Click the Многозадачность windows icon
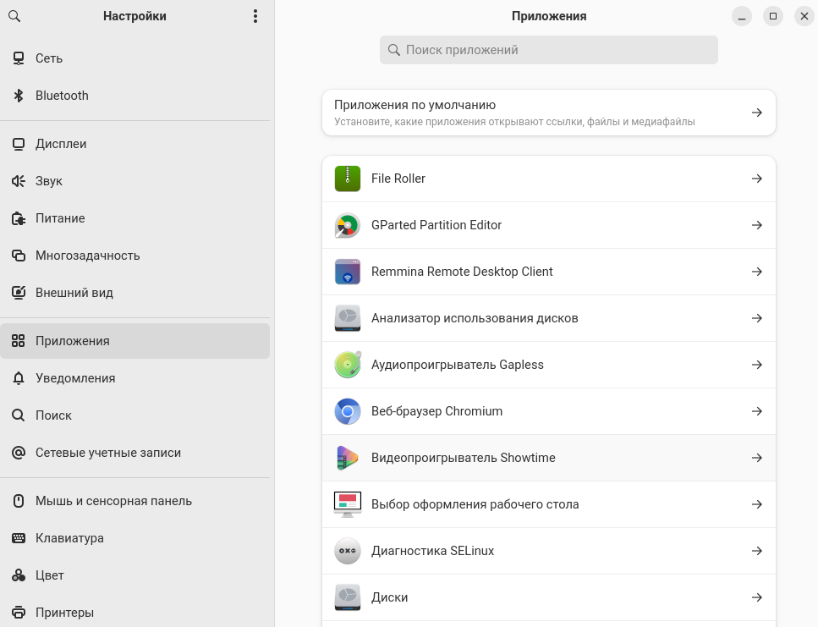 (x=19, y=256)
